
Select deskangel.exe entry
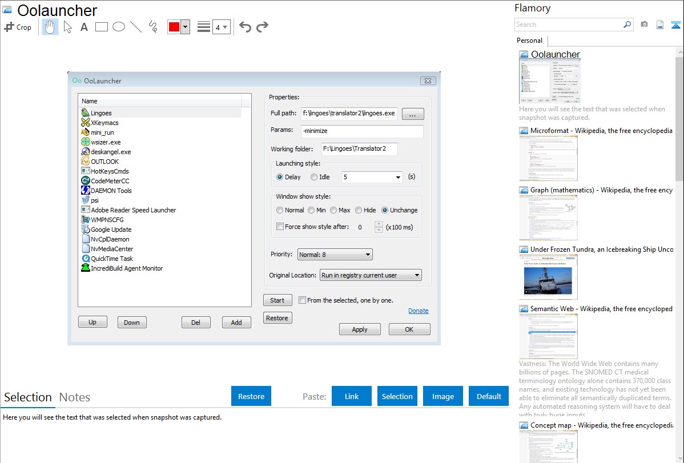point(106,152)
